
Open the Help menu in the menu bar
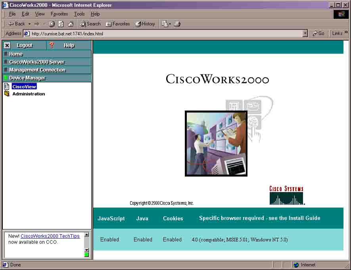coord(95,14)
